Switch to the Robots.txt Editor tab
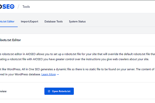This screenshot has height=103, width=155. pos(7,21)
